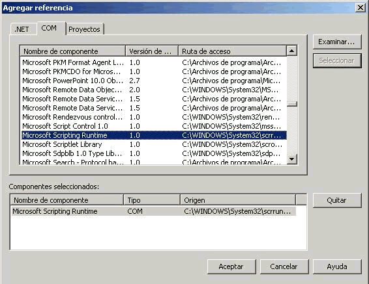Sort by the Versión de ... column header
Screen dimensions: 369x284
152,51
